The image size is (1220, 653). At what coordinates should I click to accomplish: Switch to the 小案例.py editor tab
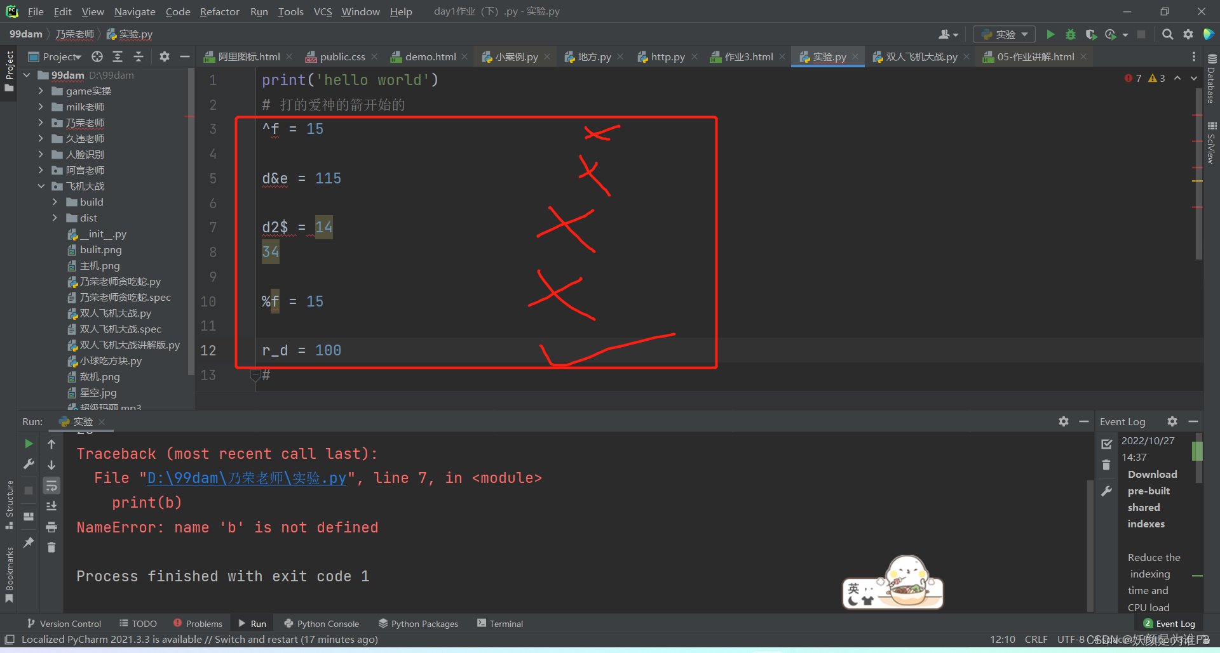517,56
